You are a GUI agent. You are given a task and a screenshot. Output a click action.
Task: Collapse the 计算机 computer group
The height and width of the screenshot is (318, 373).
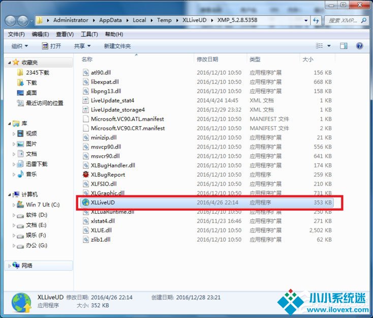tap(9, 194)
